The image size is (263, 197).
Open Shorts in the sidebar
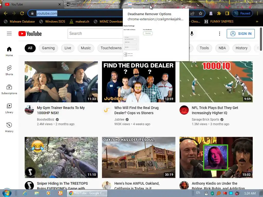tap(9, 70)
